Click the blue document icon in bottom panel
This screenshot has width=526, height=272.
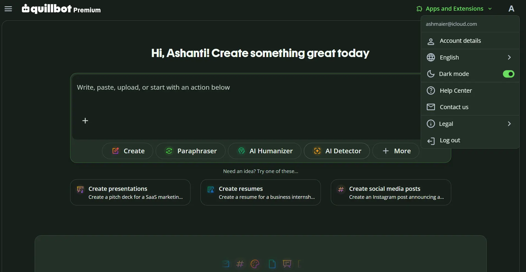272,264
